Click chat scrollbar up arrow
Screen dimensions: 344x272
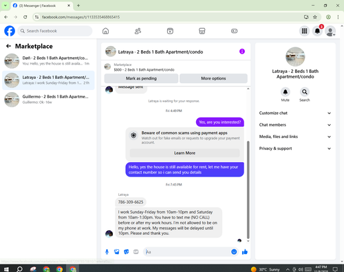tap(248, 89)
